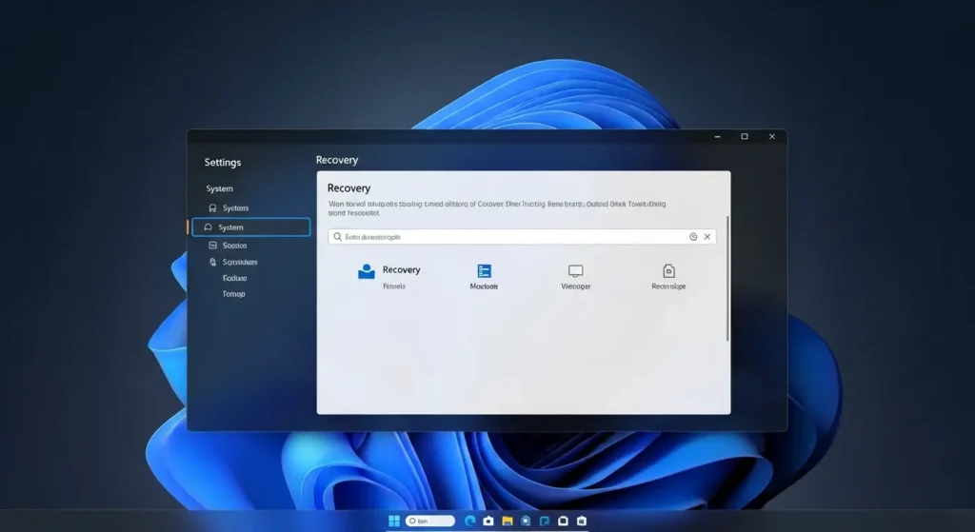The height and width of the screenshot is (532, 975).
Task: Open the lock document icon tile
Action: [x=668, y=271]
